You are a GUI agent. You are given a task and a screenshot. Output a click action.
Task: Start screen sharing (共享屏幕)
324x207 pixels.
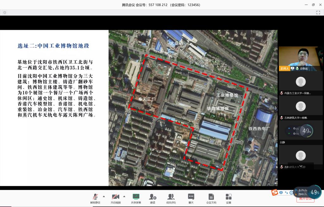136,198
